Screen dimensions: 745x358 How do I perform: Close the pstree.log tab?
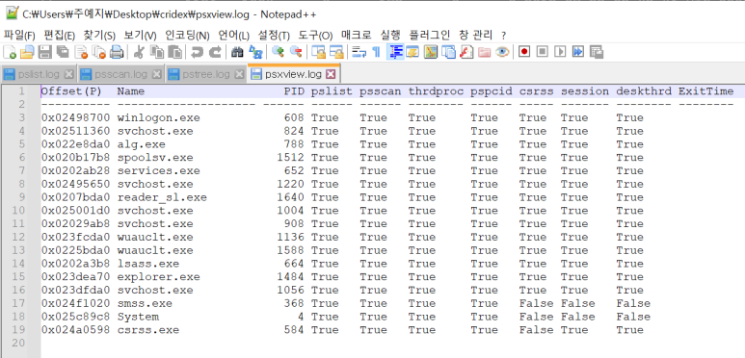[x=239, y=74]
